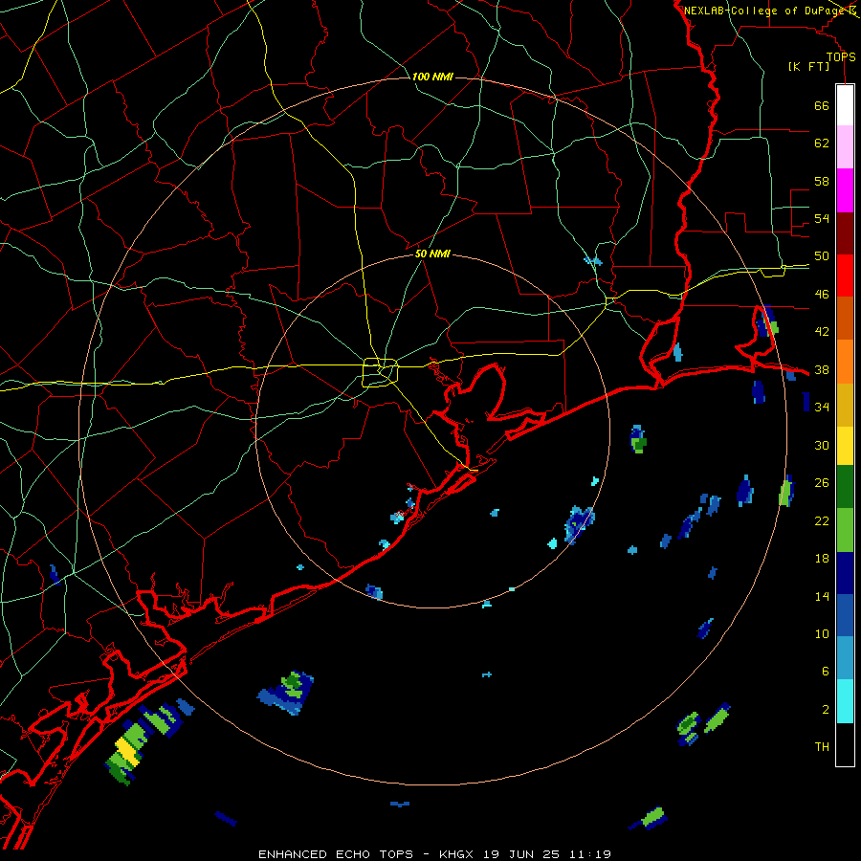Click the dark navy legend swatch

845,573
